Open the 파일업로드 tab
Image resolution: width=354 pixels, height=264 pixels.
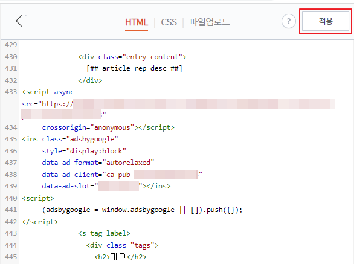[x=209, y=22]
